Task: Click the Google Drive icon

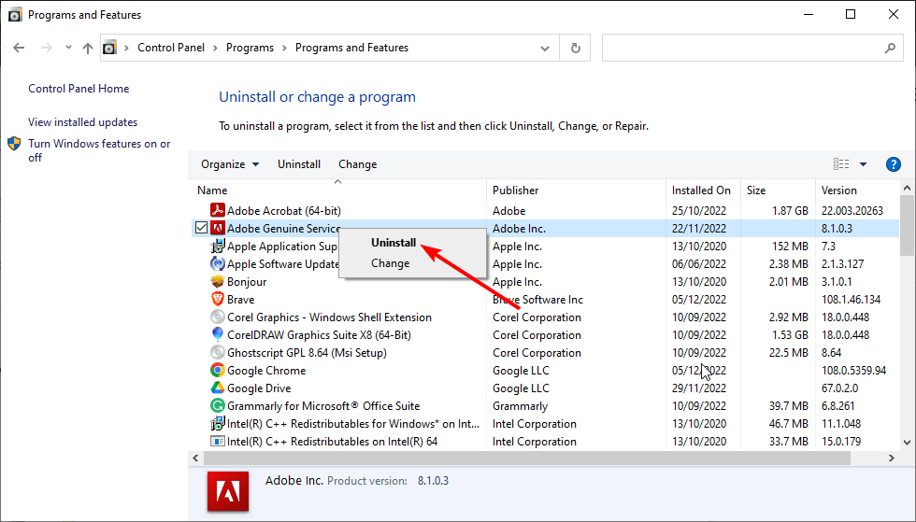Action: (x=217, y=388)
